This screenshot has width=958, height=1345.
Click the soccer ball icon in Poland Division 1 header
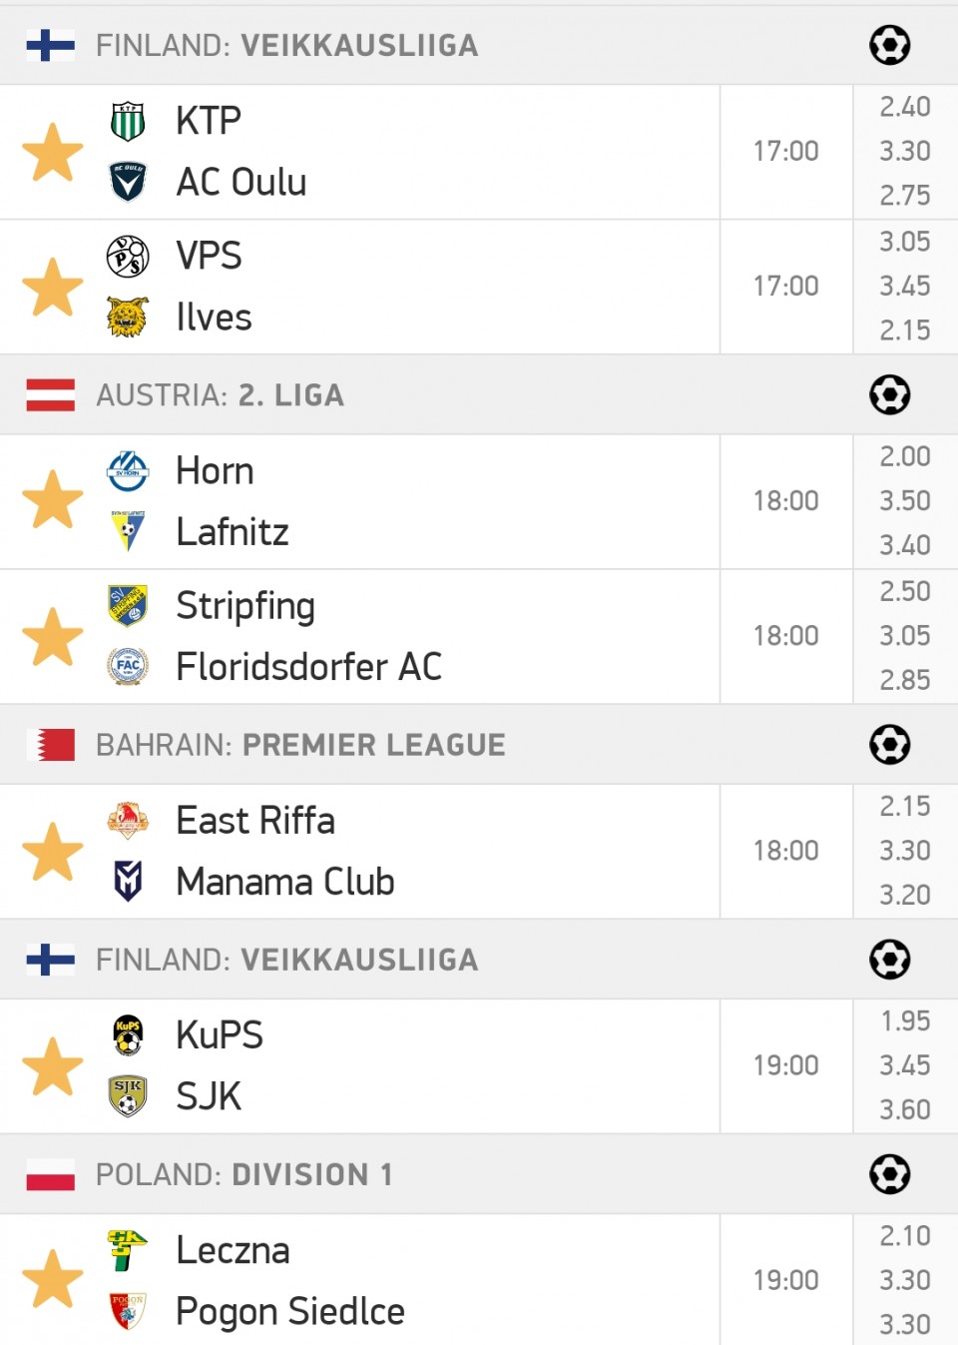[x=889, y=1174]
